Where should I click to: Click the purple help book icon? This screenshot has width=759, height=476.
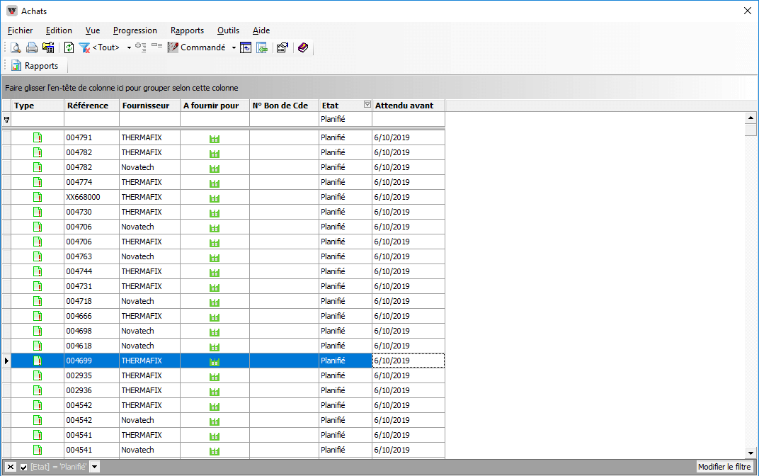coord(303,48)
